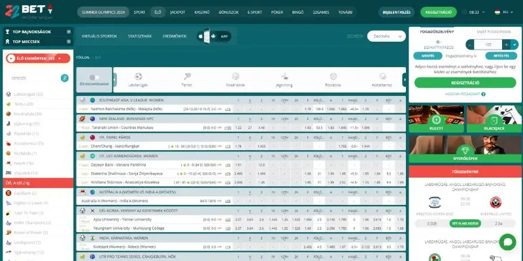Open the Blackjack banner thumbnail

coord(494,119)
